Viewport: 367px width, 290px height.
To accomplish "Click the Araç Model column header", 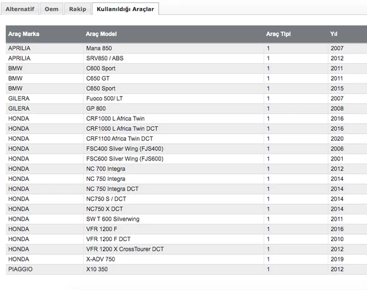I will pyautogui.click(x=101, y=34).
